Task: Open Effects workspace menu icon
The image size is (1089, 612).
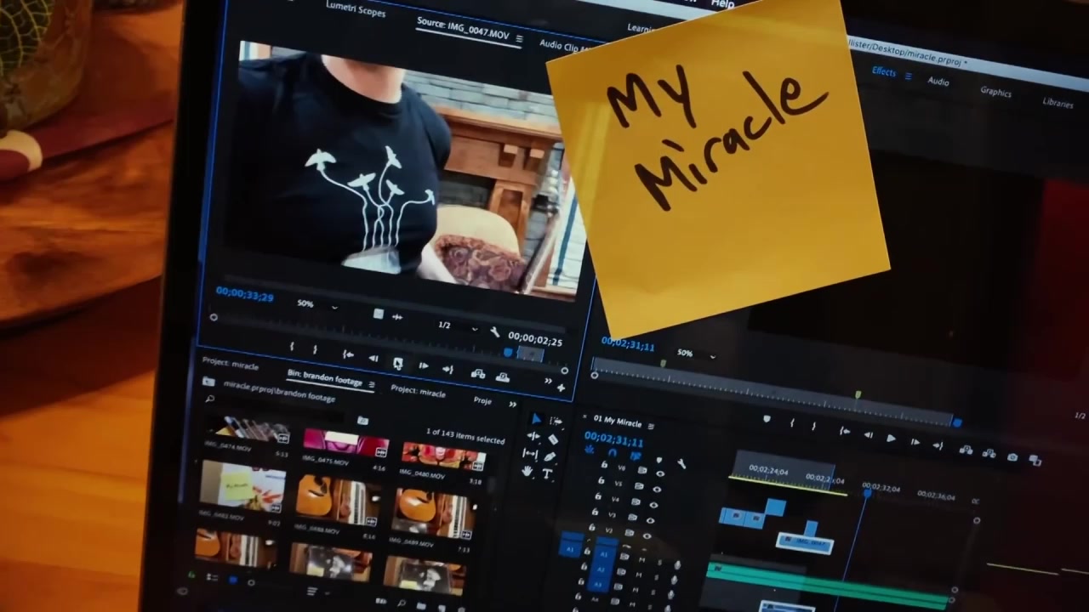Action: point(908,76)
